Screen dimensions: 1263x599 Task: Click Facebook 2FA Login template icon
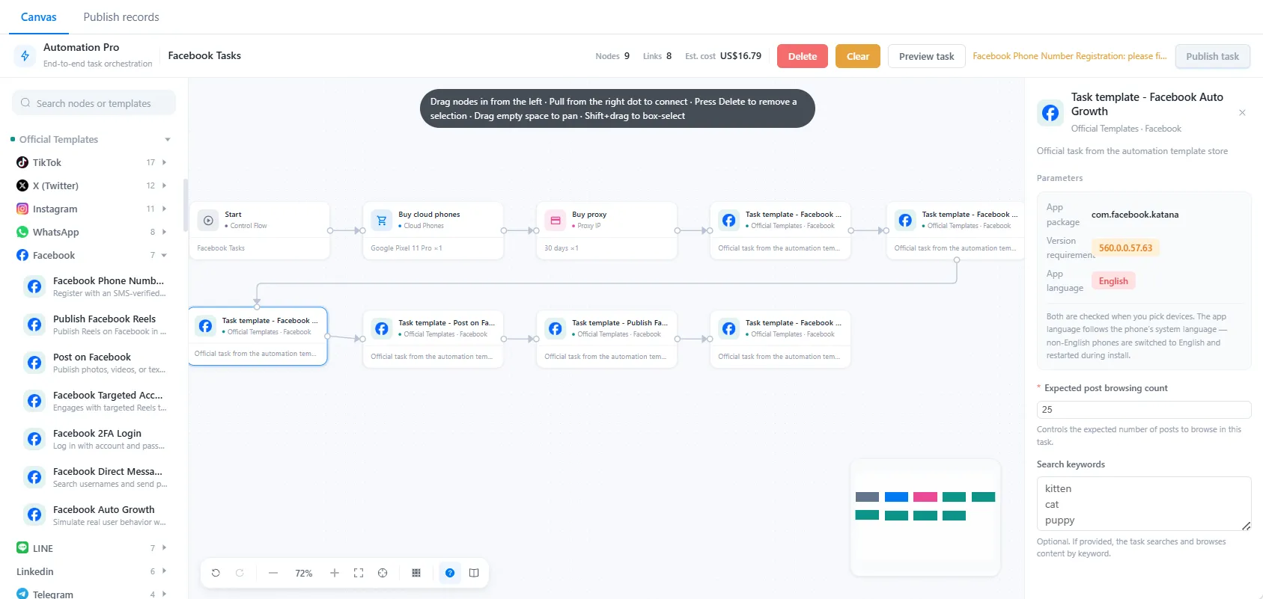tap(34, 439)
